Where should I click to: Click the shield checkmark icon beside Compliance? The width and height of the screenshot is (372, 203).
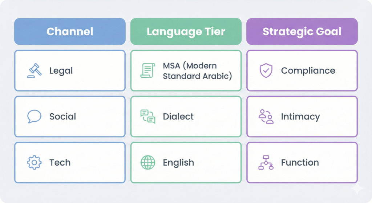(x=265, y=70)
